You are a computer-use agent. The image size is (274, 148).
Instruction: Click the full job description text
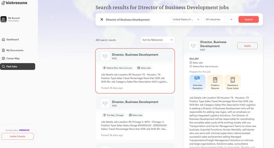[x=223, y=122]
